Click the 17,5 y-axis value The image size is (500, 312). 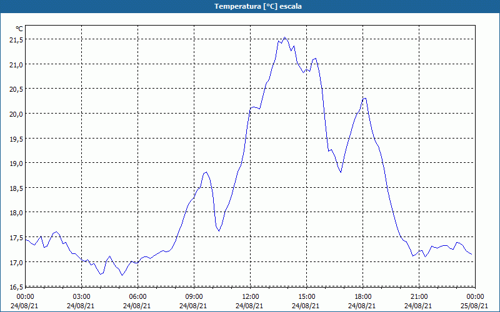pos(16,237)
